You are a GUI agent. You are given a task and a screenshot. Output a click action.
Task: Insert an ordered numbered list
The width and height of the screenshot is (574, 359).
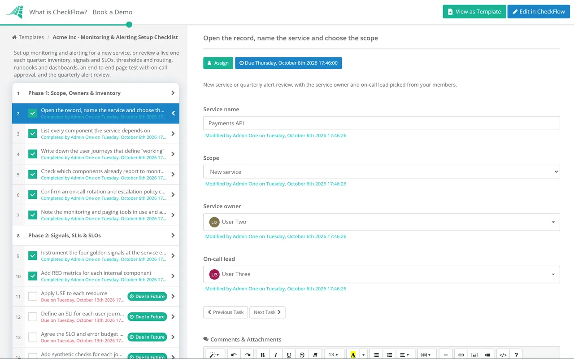point(389,355)
